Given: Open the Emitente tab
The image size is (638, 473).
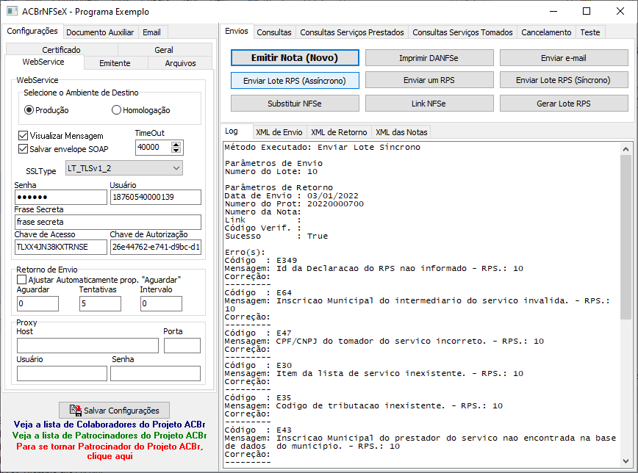Looking at the screenshot, I should pos(115,63).
